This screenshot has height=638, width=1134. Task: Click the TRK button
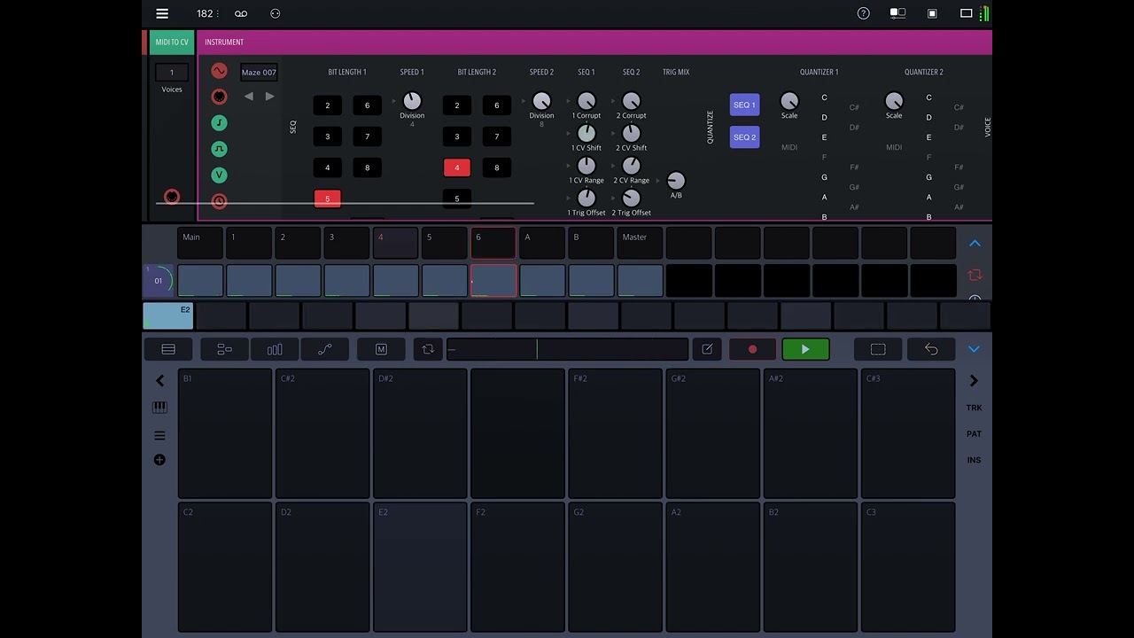coord(974,408)
